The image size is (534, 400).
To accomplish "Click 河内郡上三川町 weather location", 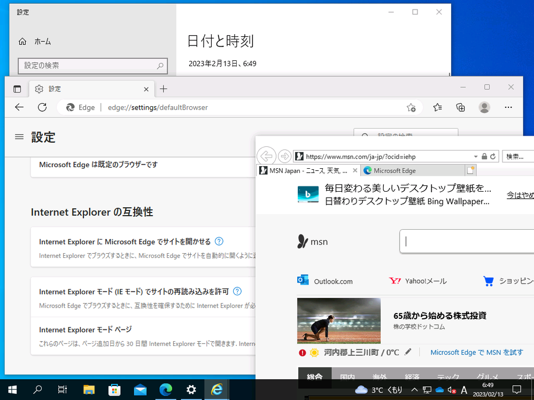I will [361, 352].
